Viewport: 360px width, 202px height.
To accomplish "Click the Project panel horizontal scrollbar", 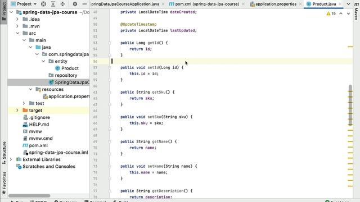I will tap(29, 196).
